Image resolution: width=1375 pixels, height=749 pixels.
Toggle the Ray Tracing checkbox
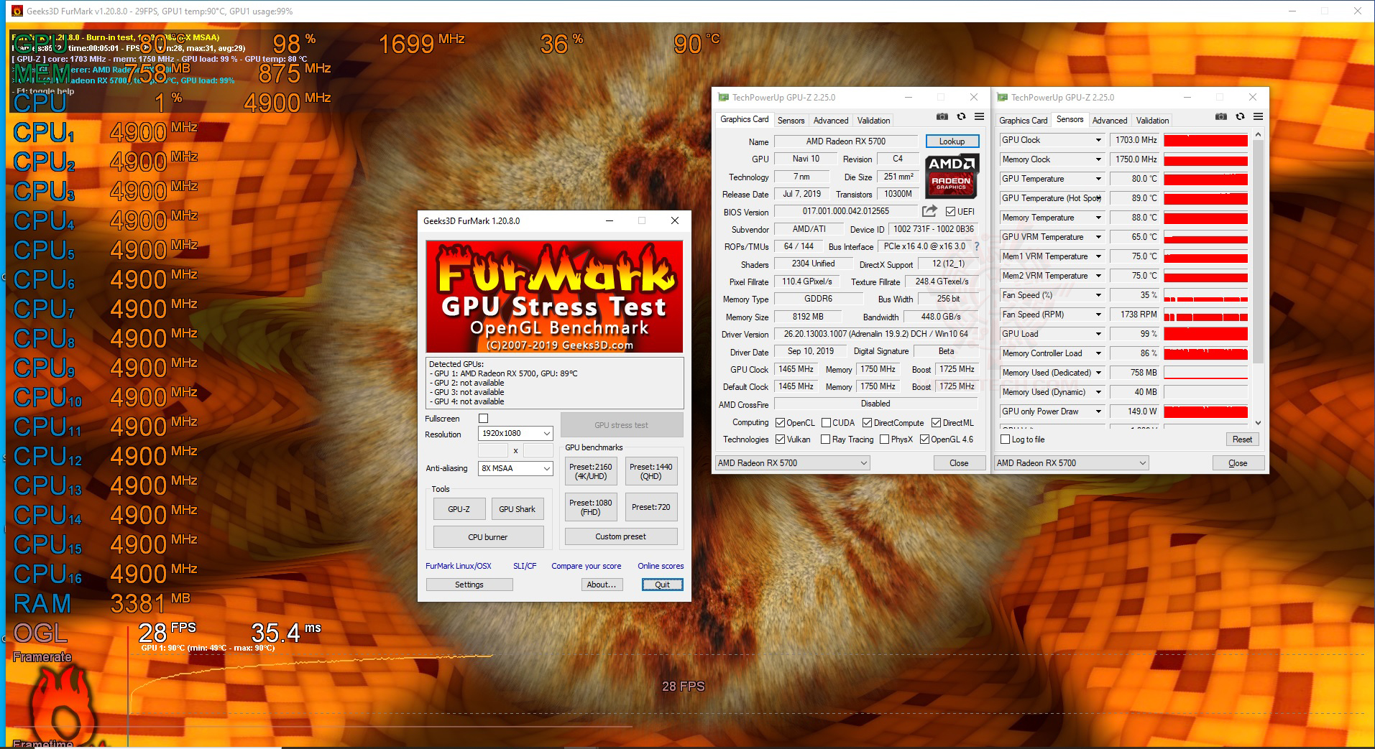click(826, 439)
